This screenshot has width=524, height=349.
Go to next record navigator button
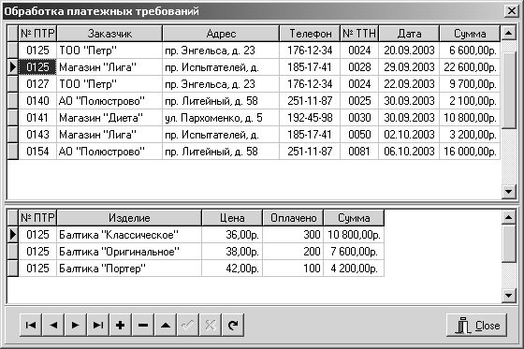[x=76, y=325]
